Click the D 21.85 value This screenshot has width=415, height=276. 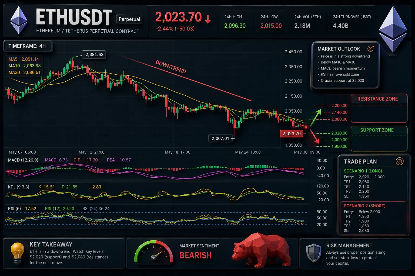pos(70,187)
